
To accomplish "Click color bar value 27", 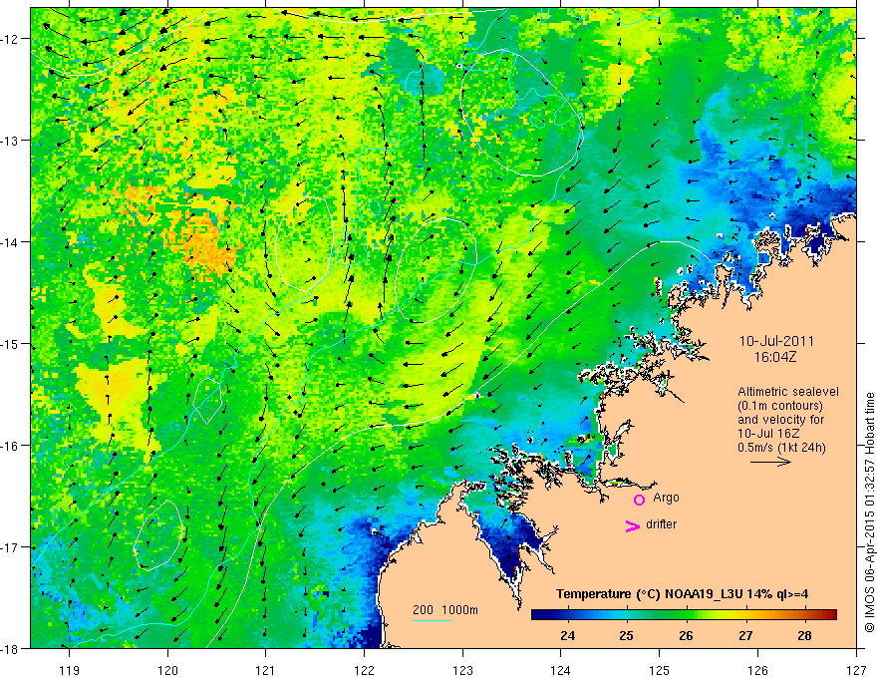I will (745, 635).
